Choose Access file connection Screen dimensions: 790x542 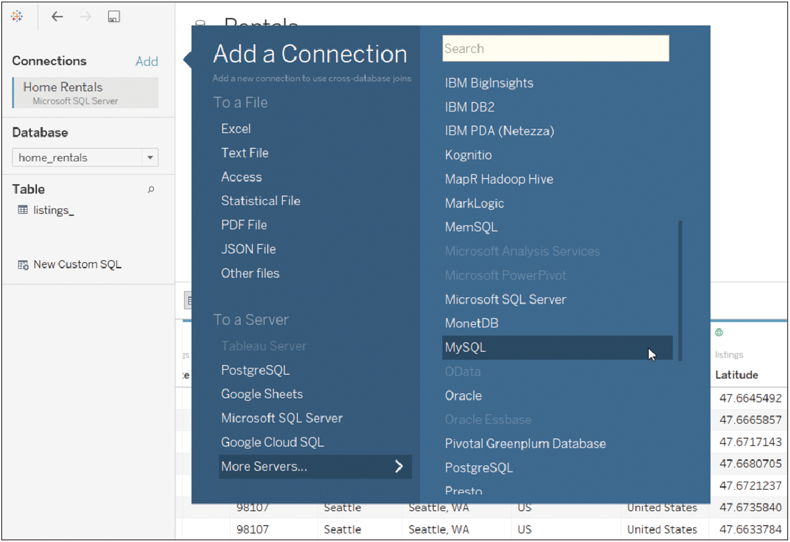242,177
